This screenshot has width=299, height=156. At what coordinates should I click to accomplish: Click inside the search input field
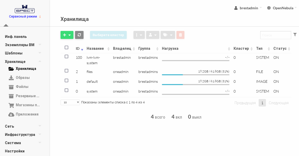coord(275,35)
